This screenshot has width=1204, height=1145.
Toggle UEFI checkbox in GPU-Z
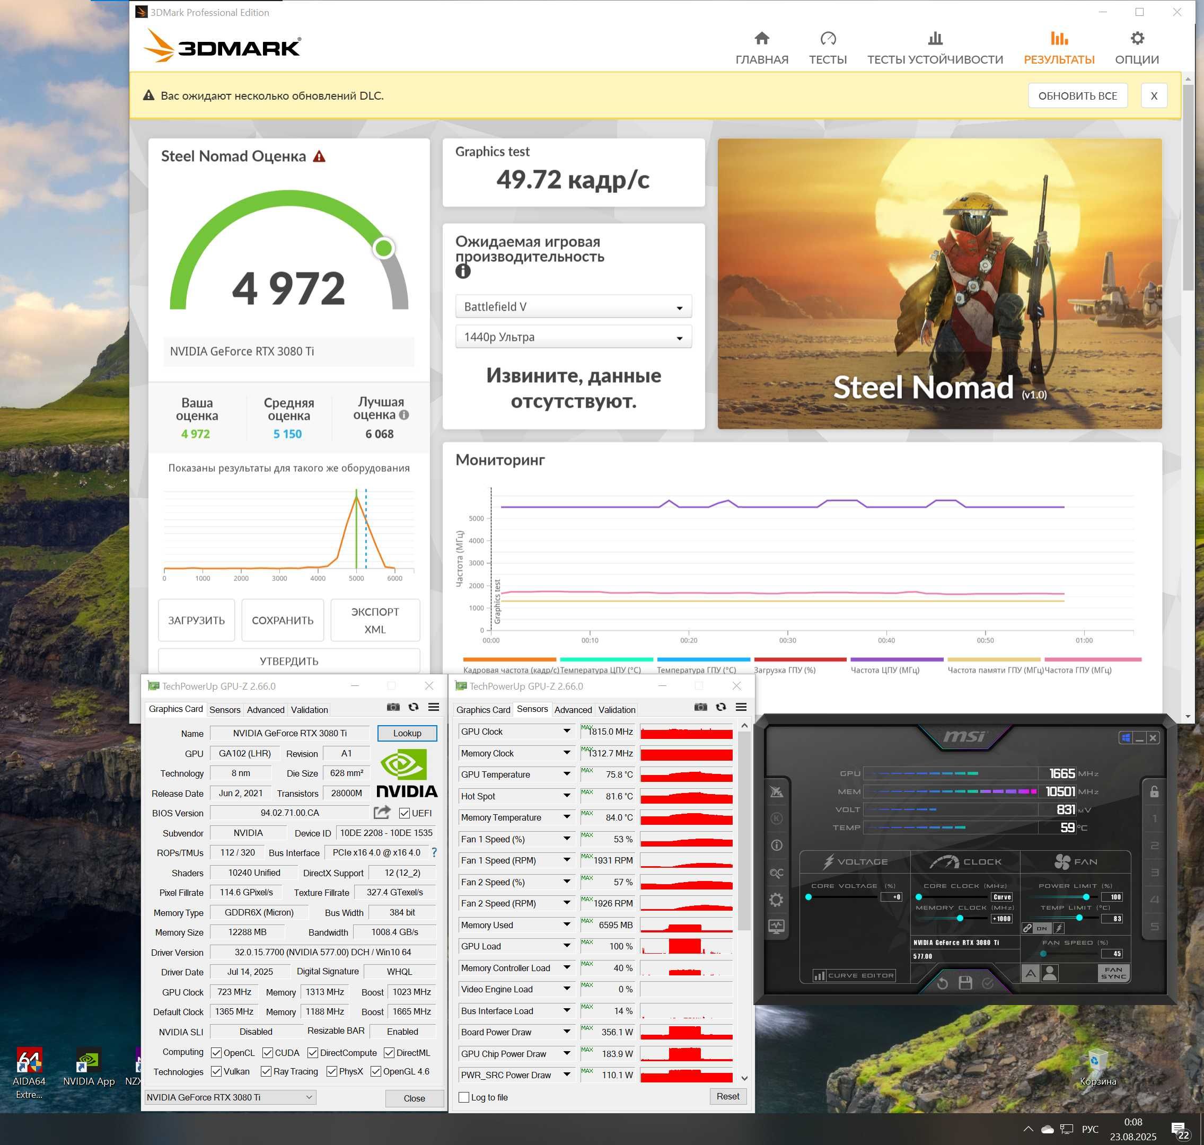[404, 813]
